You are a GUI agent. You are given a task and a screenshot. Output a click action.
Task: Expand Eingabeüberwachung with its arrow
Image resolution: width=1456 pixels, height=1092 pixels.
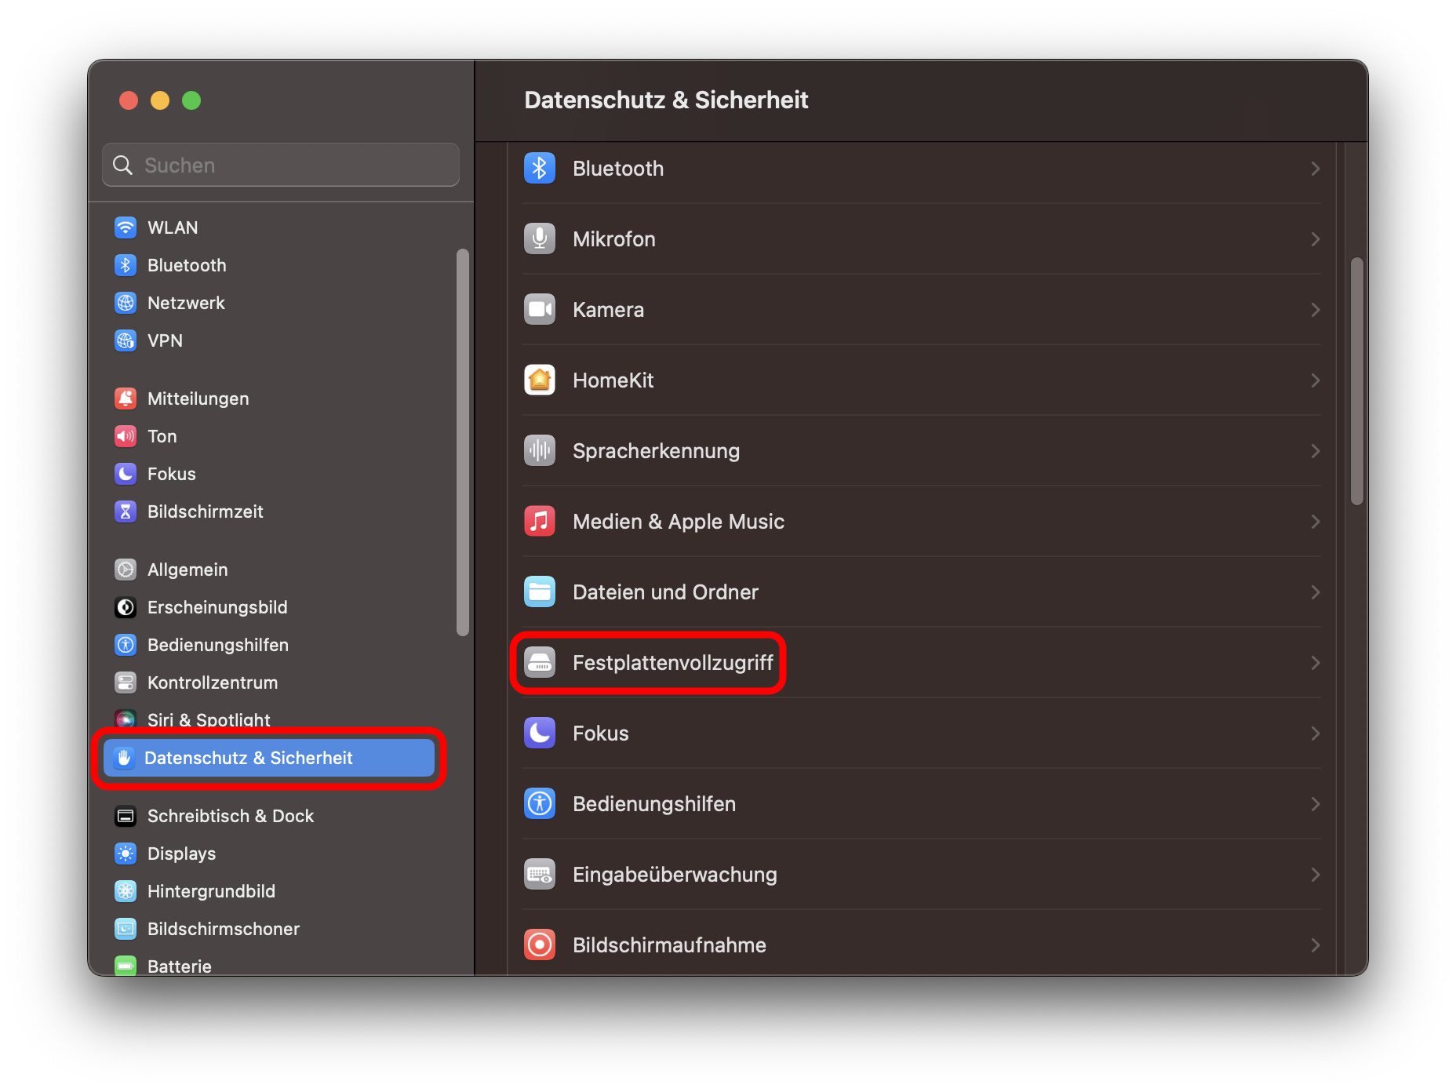coord(1316,875)
